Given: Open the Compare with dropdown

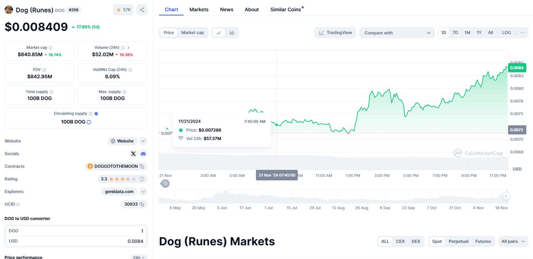Looking at the screenshot, I should point(397,32).
